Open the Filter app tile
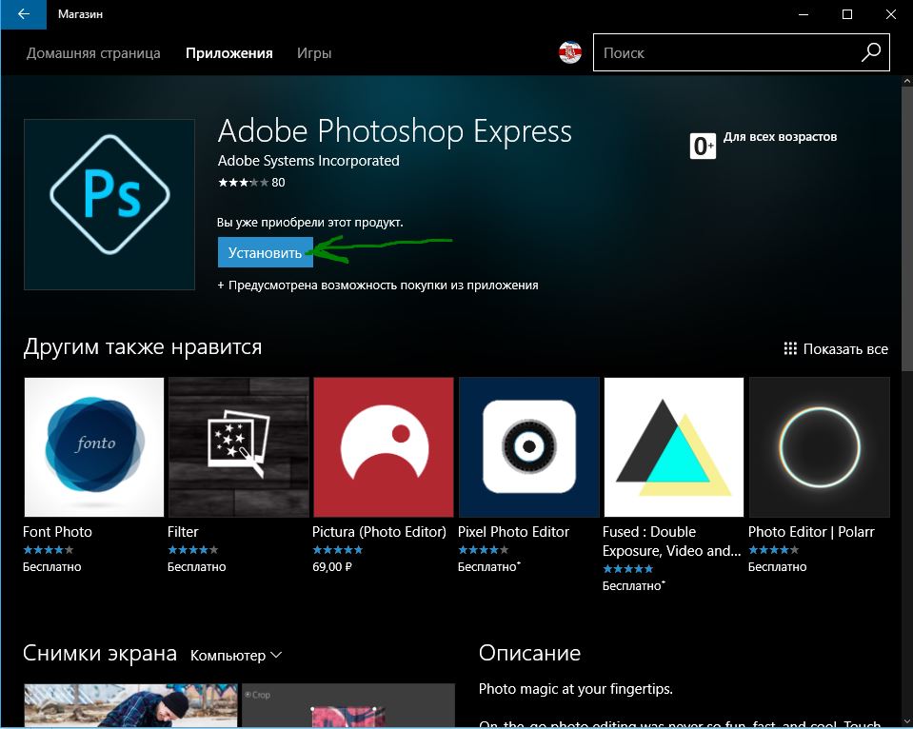The width and height of the screenshot is (913, 729). click(x=239, y=447)
